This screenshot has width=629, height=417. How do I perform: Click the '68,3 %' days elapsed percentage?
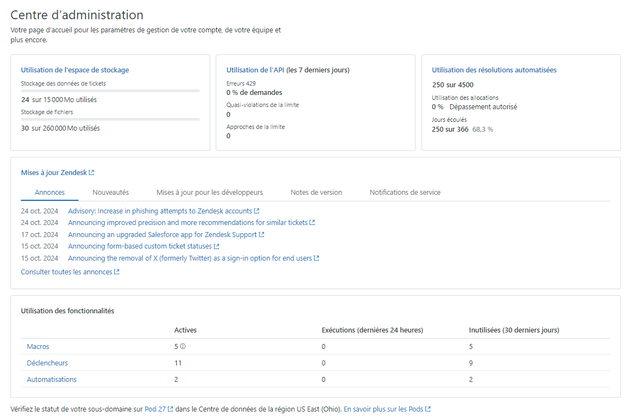[483, 129]
